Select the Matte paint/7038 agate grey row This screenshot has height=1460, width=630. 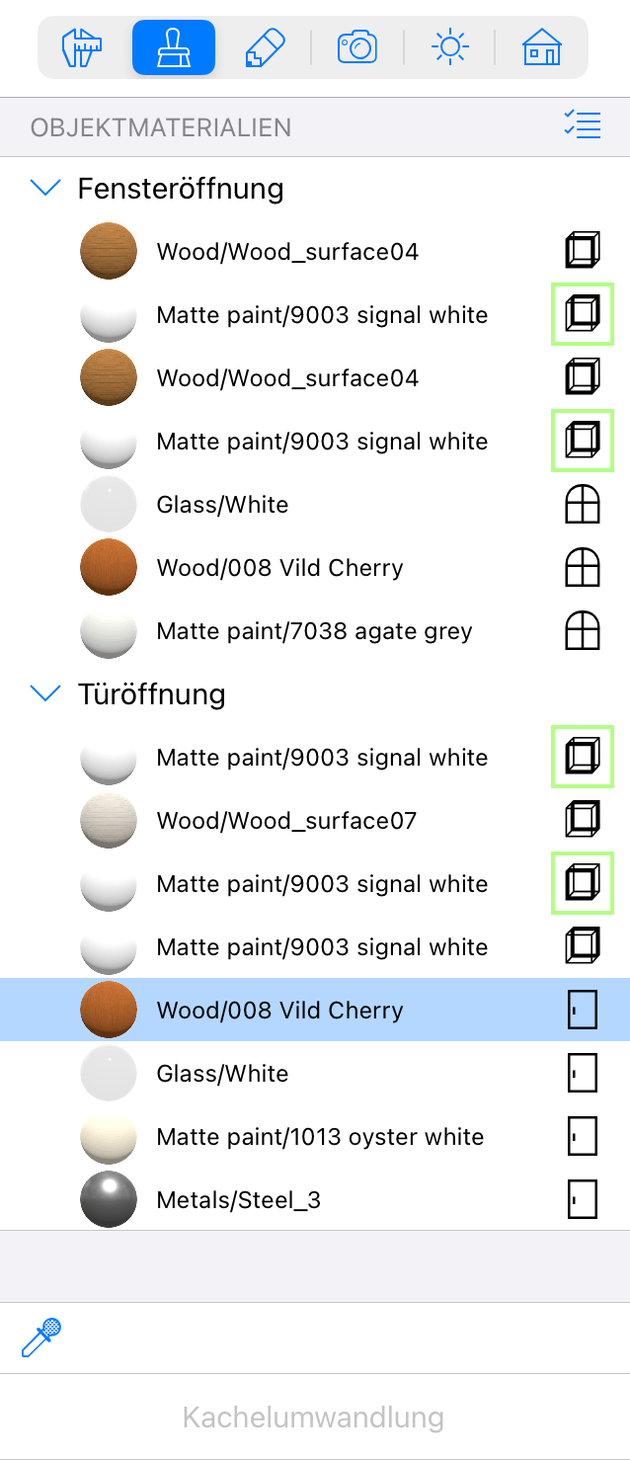tap(315, 631)
